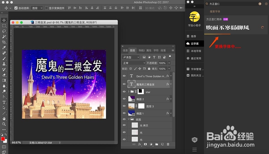
Task: Open the 本地字库 section
Action: click(x=194, y=51)
